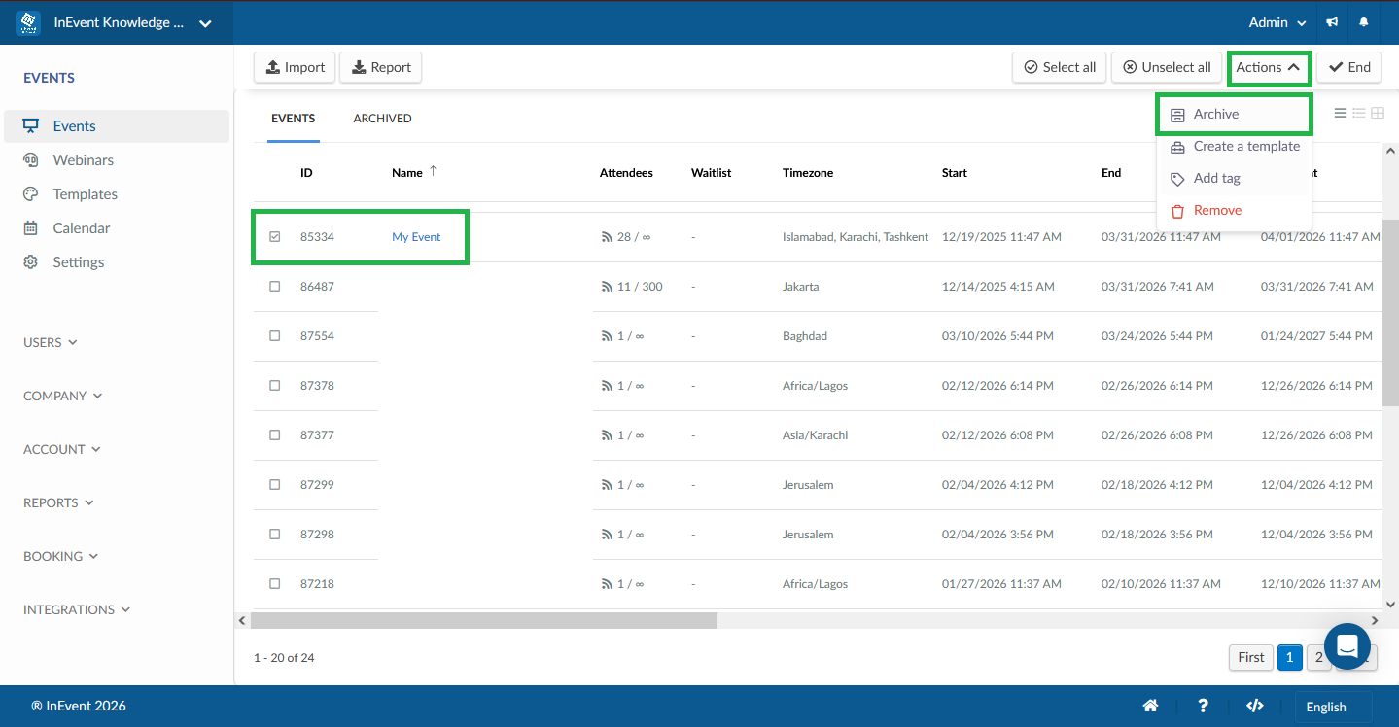The width and height of the screenshot is (1399, 727).
Task: Go to Events in the sidebar
Action: coord(117,126)
